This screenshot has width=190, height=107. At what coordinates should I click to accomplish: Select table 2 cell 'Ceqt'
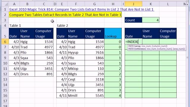[76, 79]
